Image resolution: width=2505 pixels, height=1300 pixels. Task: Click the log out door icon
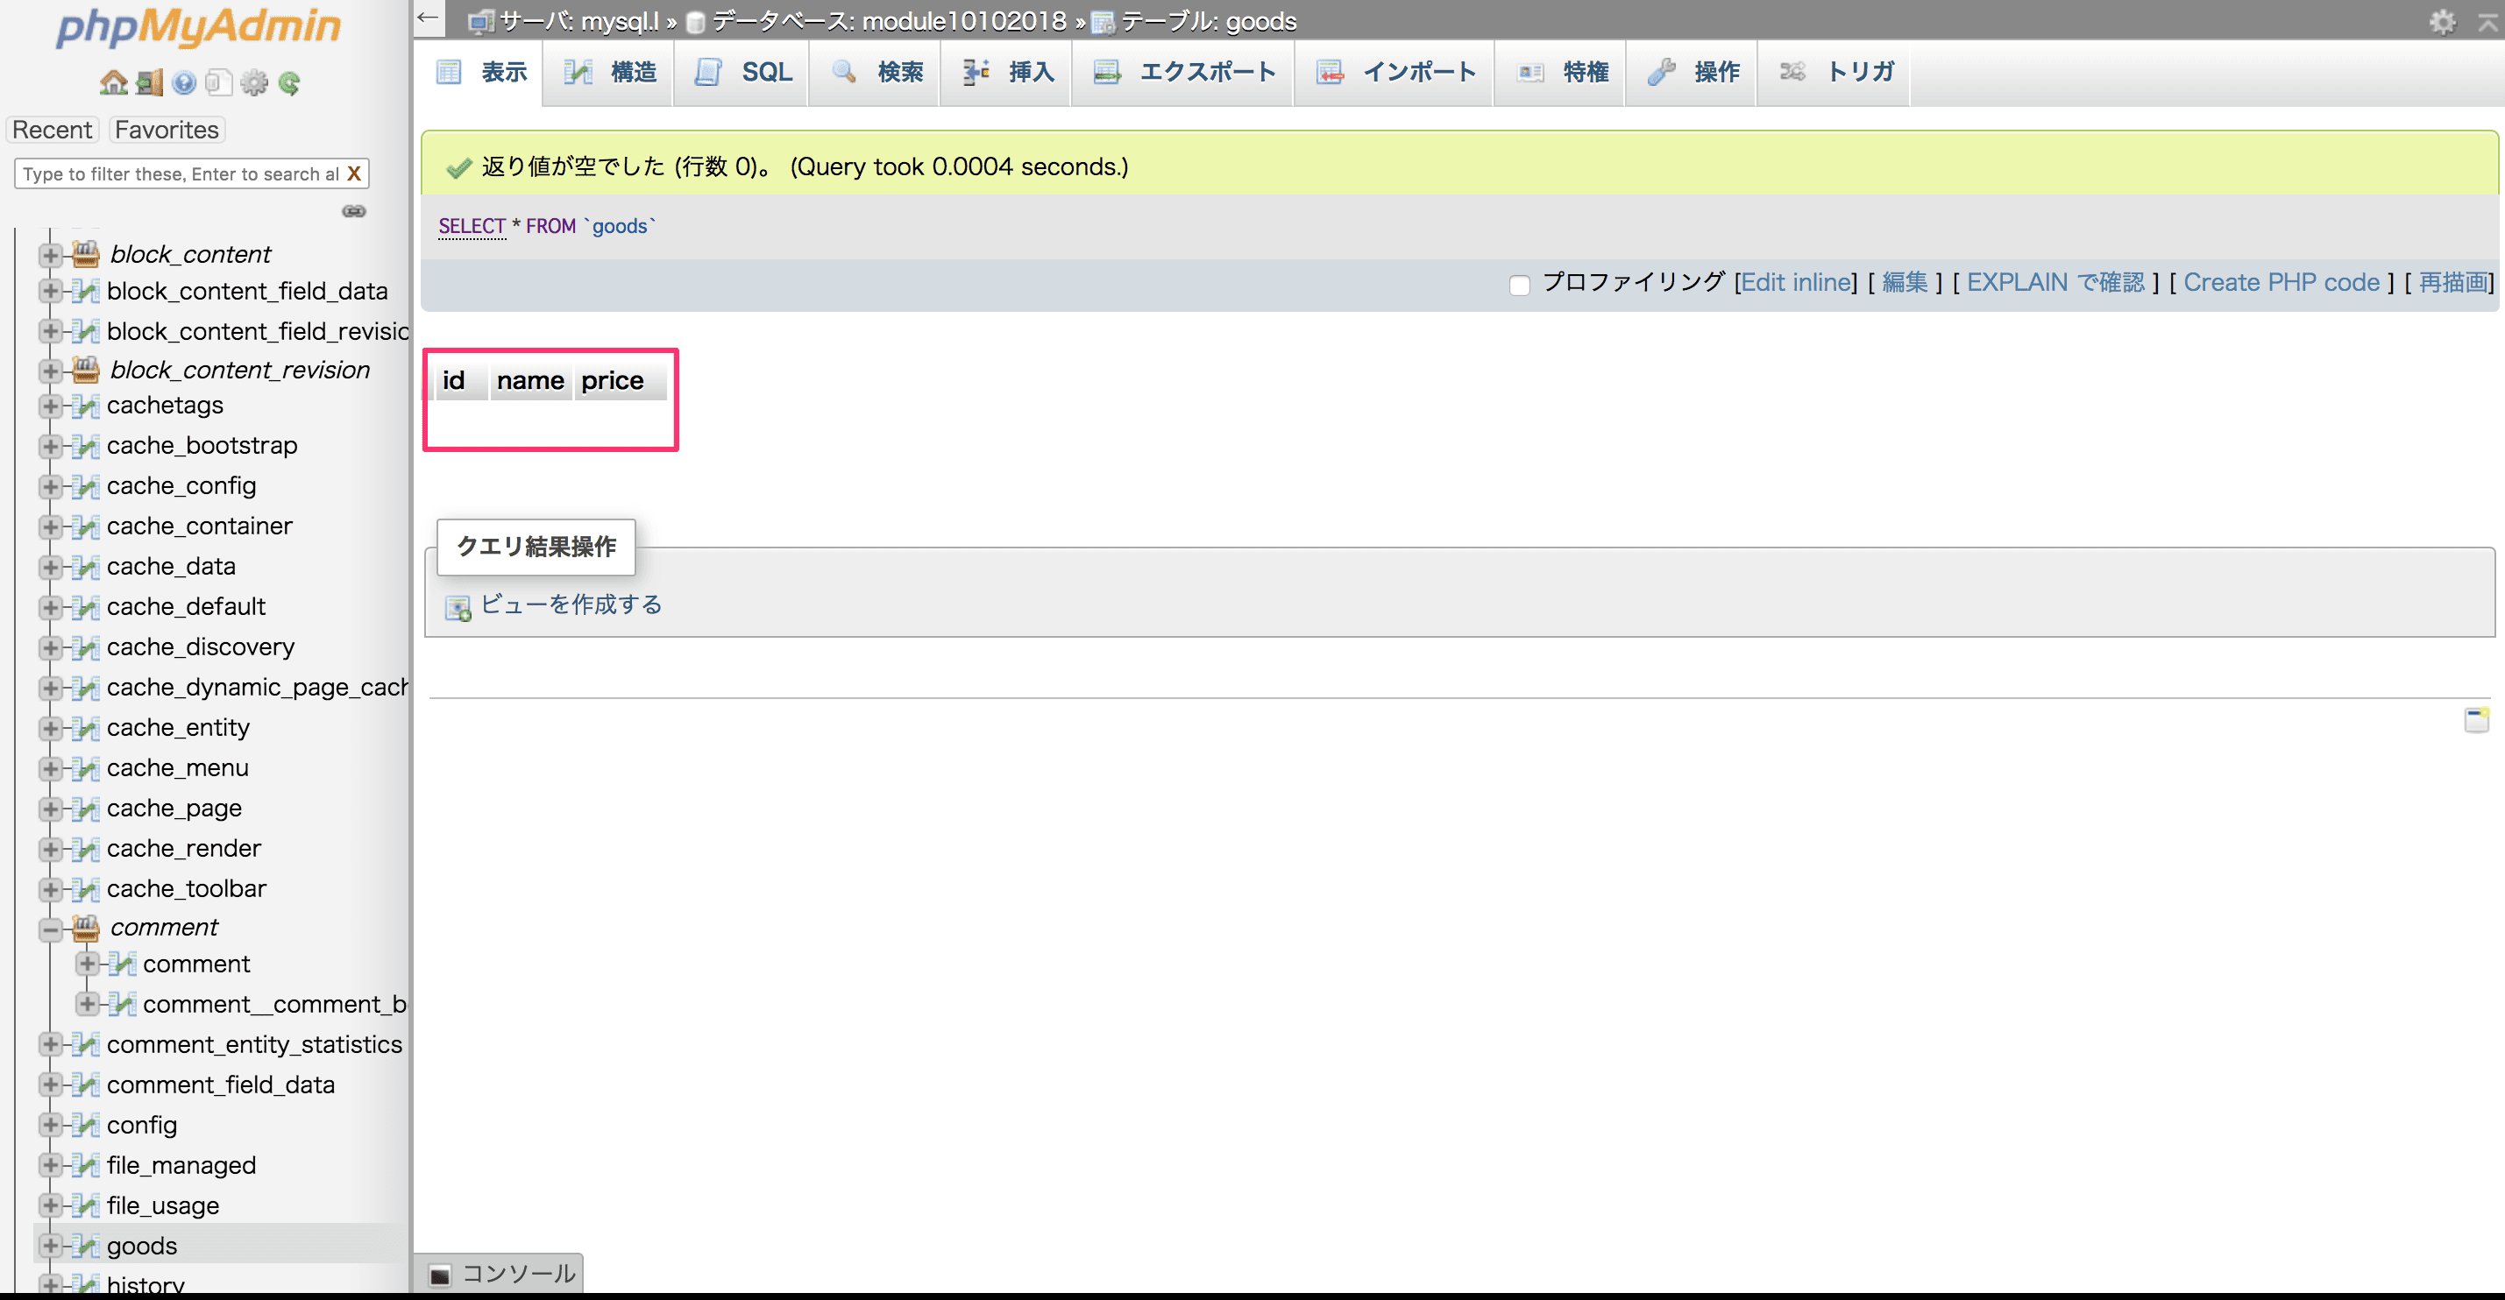point(149,82)
